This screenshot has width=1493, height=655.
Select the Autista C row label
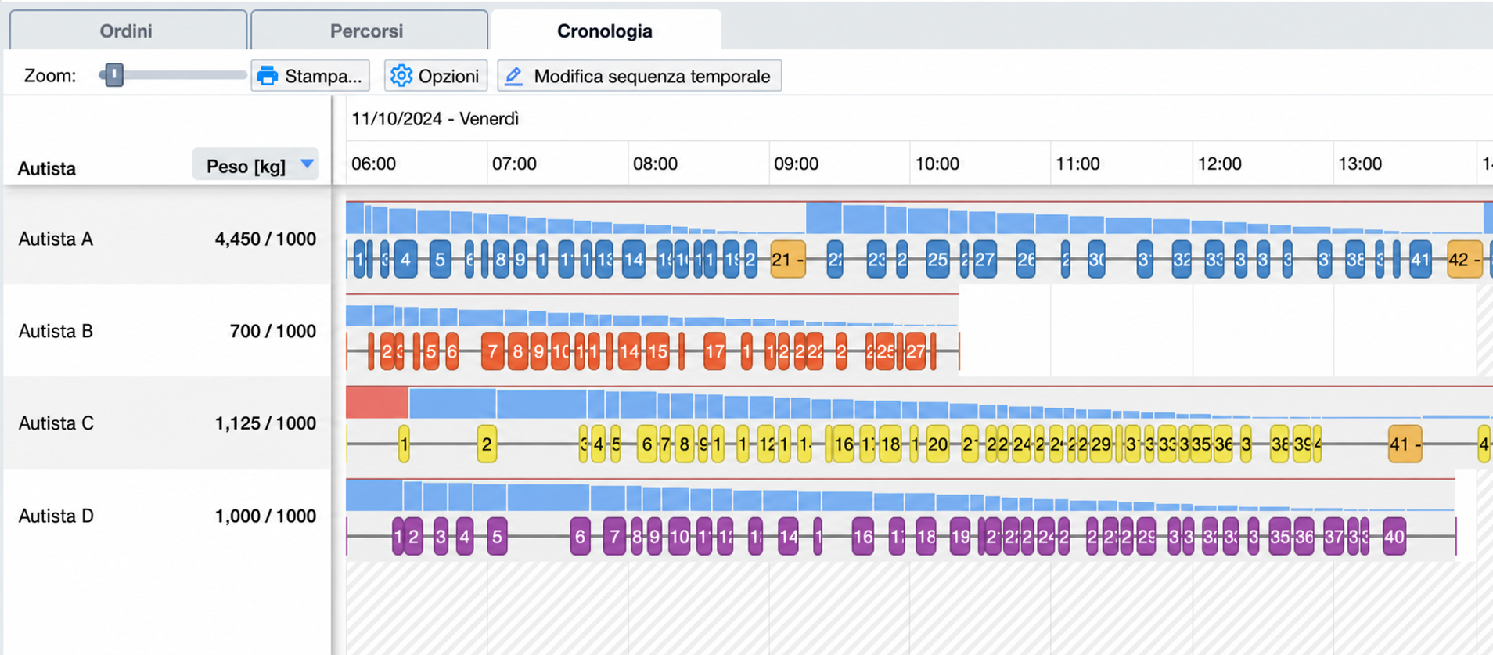(56, 423)
